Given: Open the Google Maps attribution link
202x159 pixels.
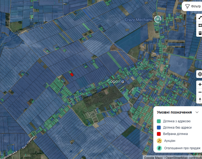Looking at the screenshot, I should (154, 158).
